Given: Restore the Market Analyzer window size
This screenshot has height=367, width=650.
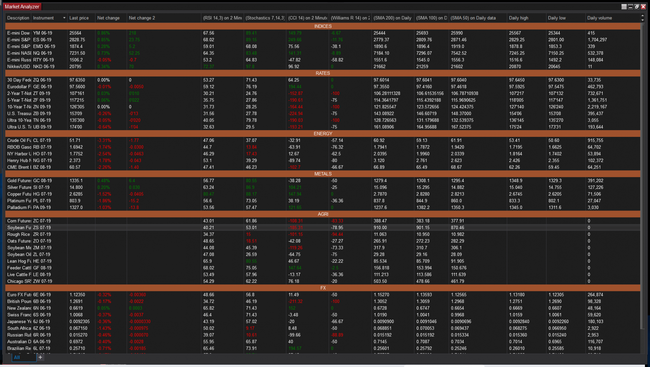Looking at the screenshot, I should click(637, 7).
